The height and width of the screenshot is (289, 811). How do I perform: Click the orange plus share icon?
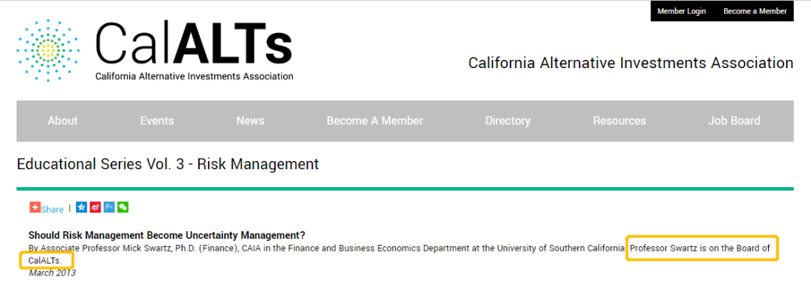tap(35, 207)
